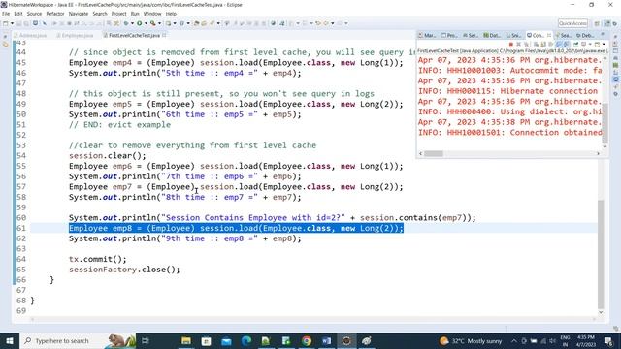Click the Open Type toolbar icon
621x349 pixels.
tap(196, 23)
